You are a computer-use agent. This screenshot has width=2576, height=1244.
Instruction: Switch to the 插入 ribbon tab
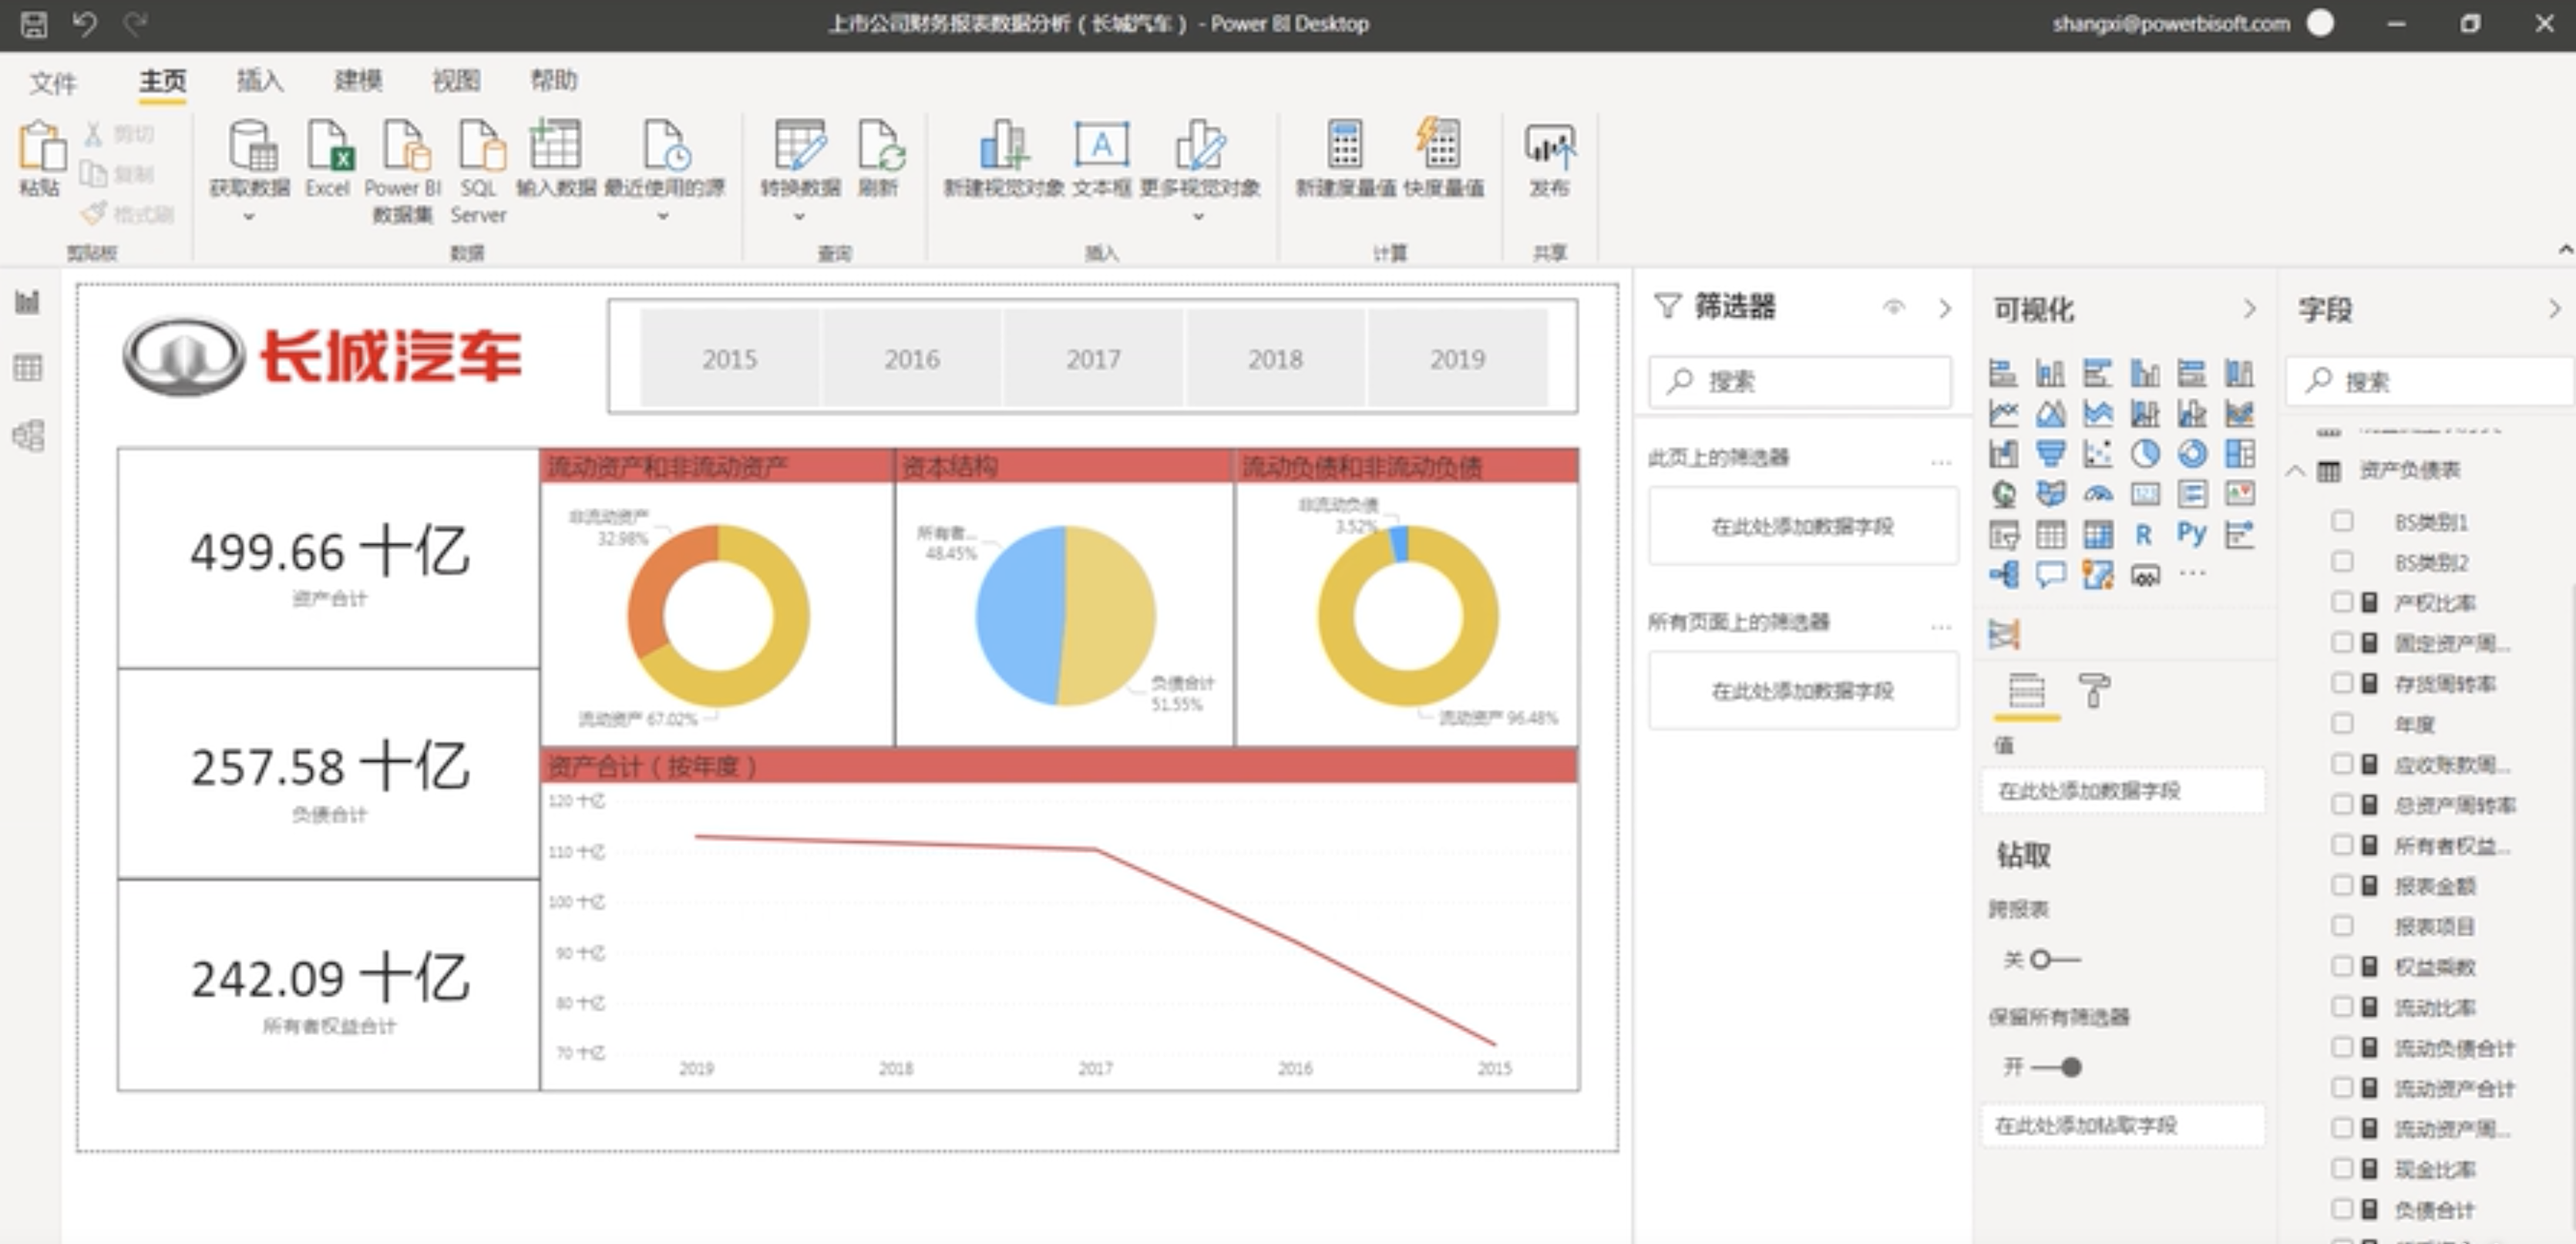tap(260, 80)
